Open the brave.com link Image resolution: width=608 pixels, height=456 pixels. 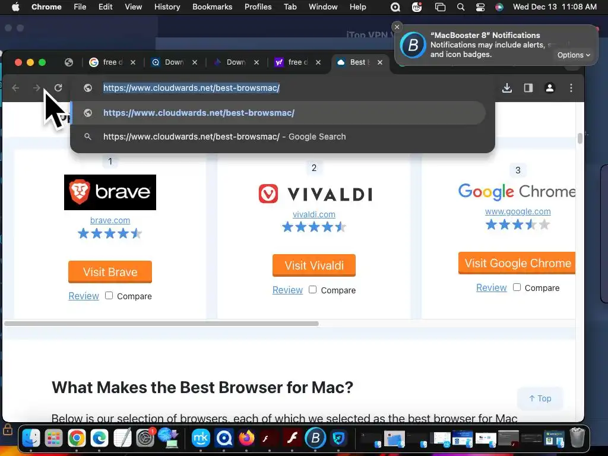(110, 220)
